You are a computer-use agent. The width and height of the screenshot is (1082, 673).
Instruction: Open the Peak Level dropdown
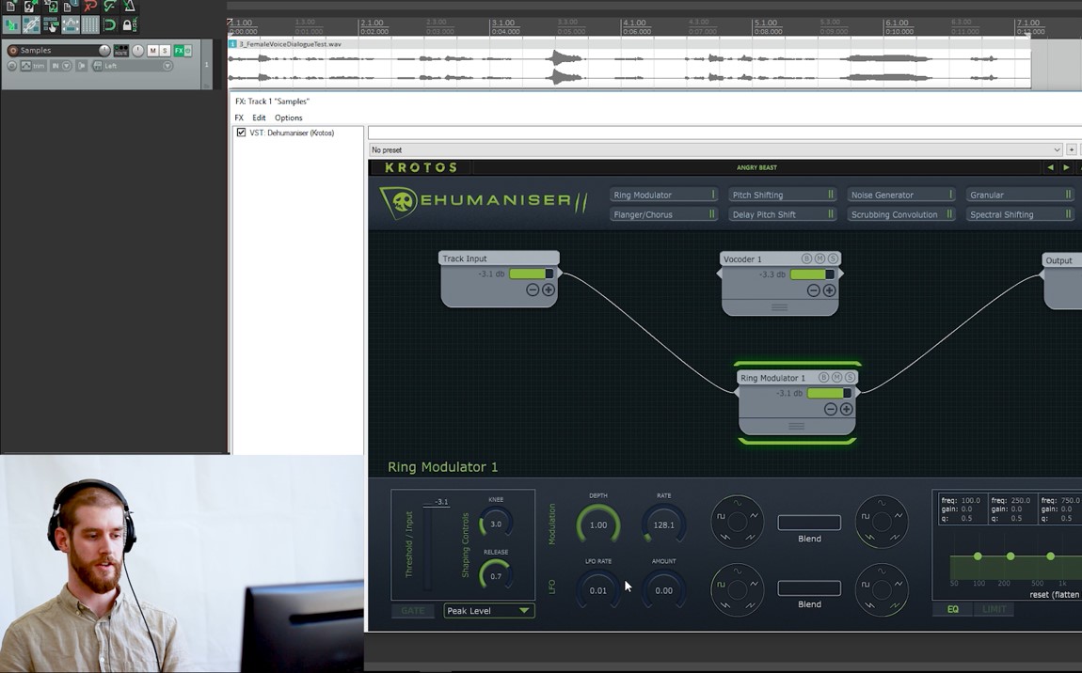(488, 610)
